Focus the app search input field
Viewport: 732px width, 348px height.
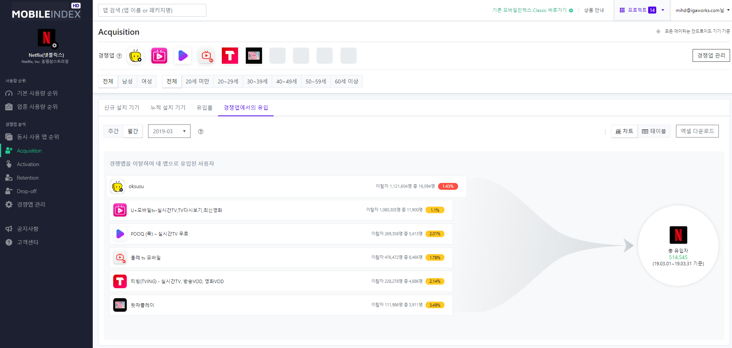click(x=152, y=10)
